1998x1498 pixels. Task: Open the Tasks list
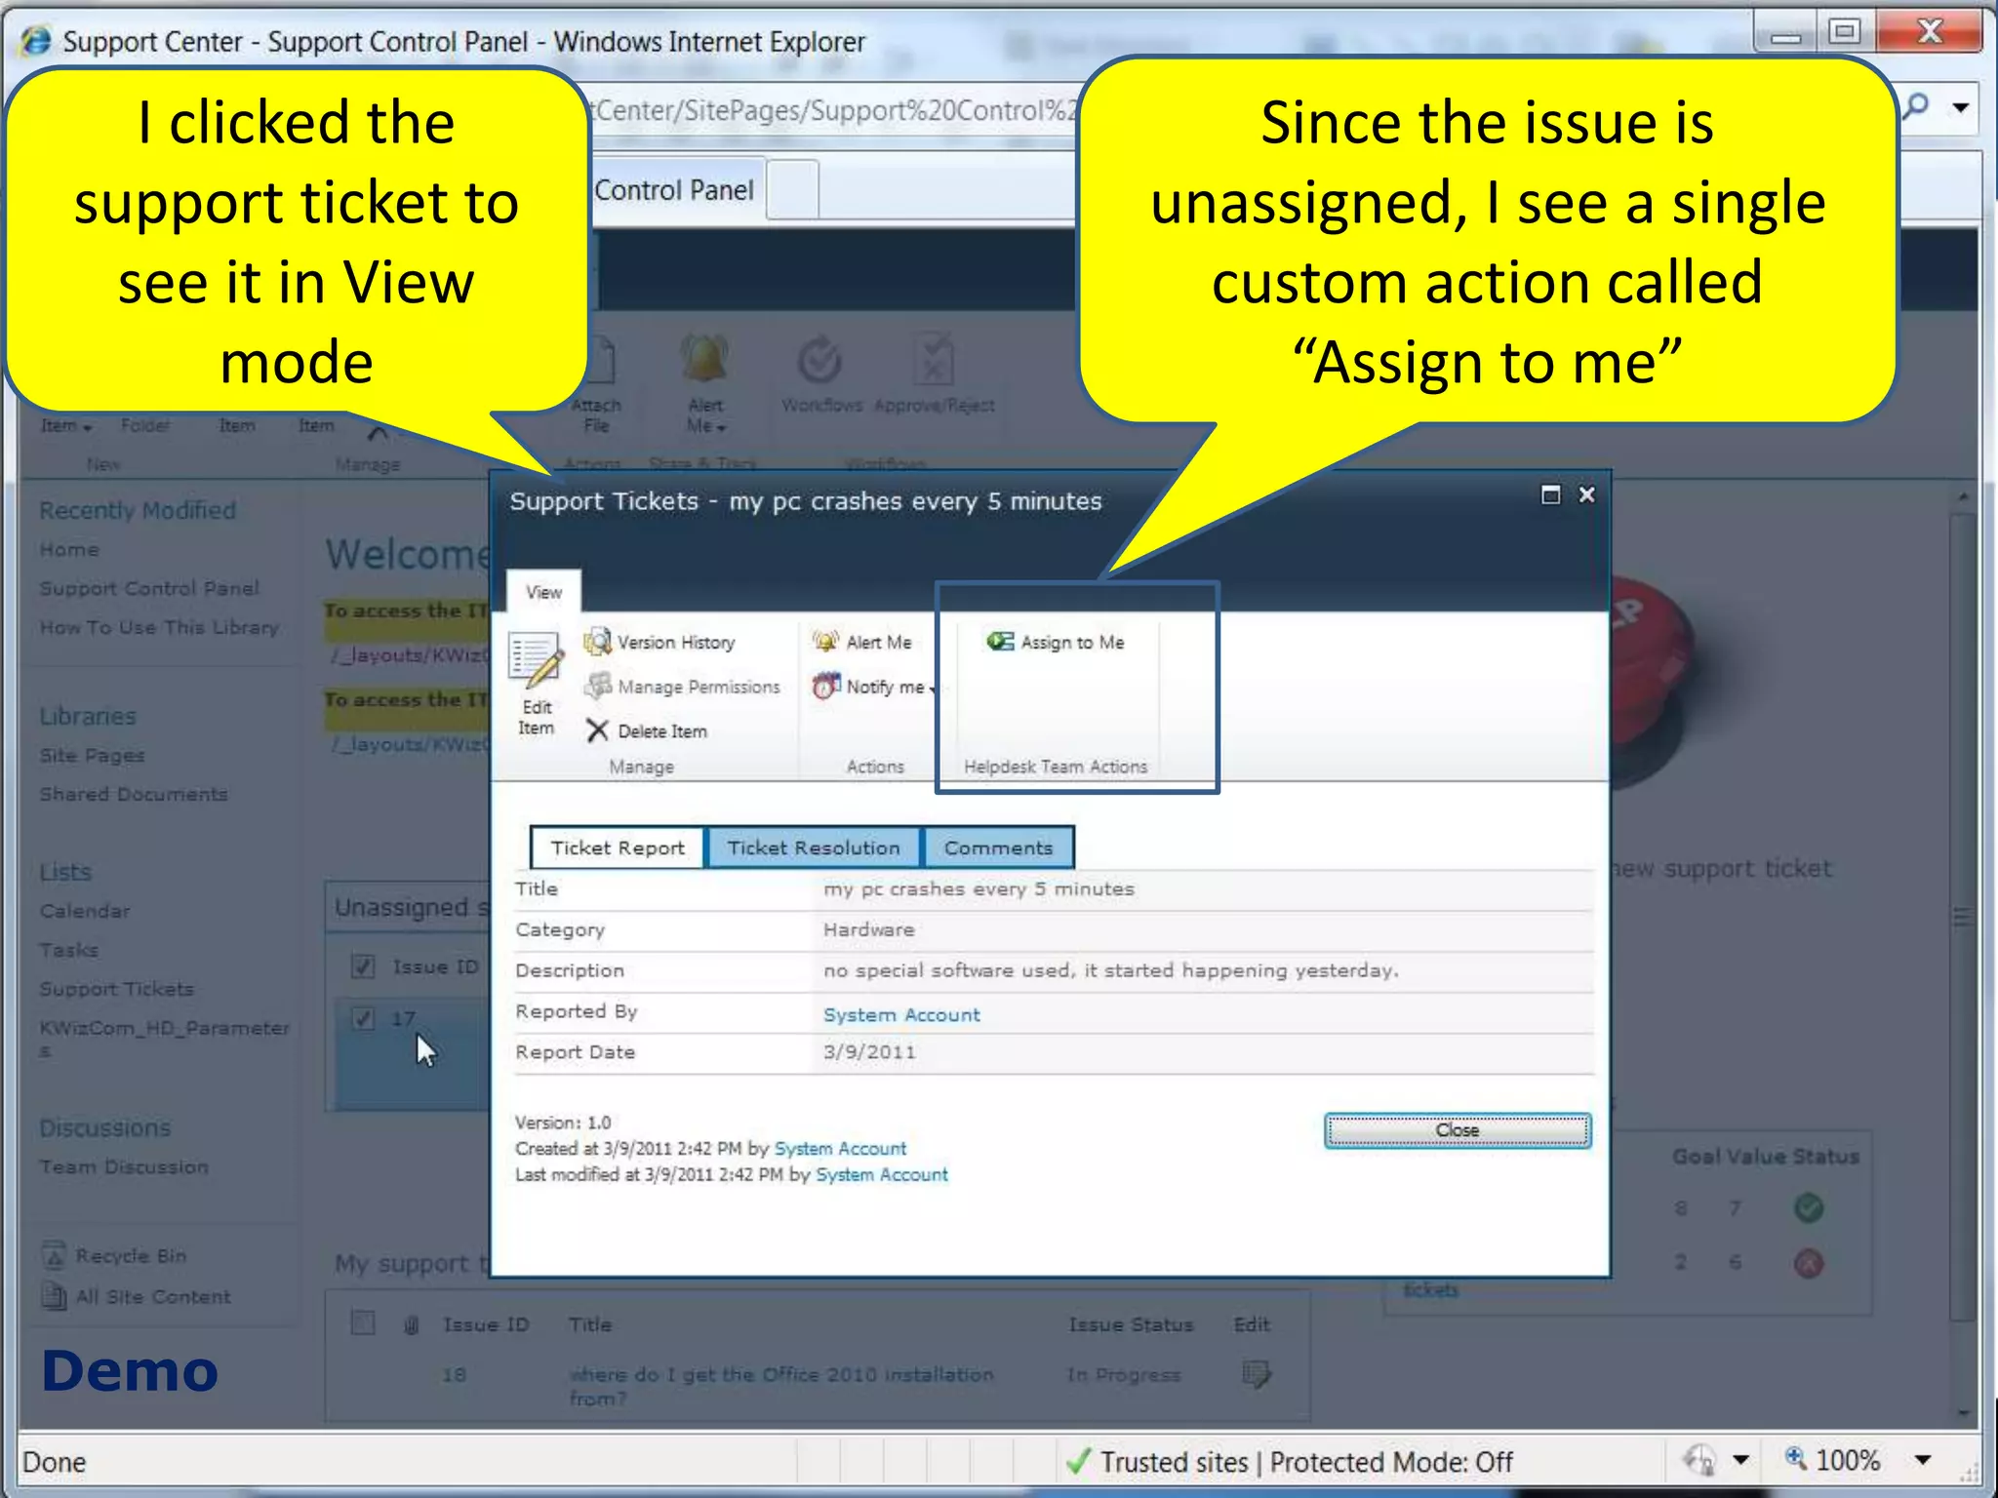pyautogui.click(x=69, y=950)
